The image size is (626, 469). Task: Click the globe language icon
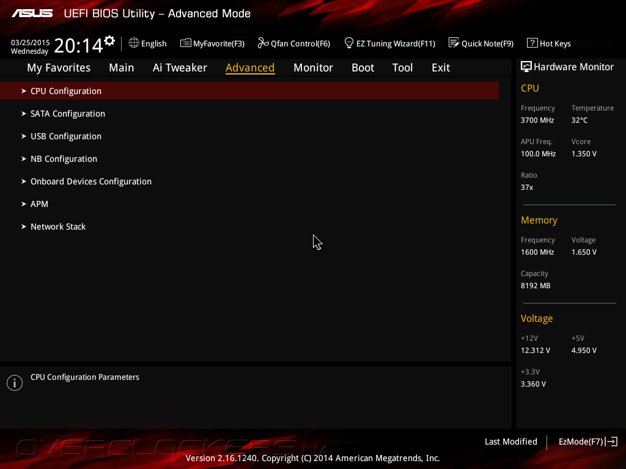(134, 43)
